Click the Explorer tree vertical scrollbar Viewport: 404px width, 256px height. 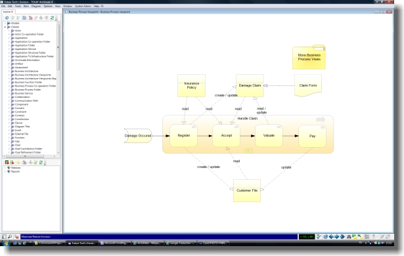click(58, 87)
